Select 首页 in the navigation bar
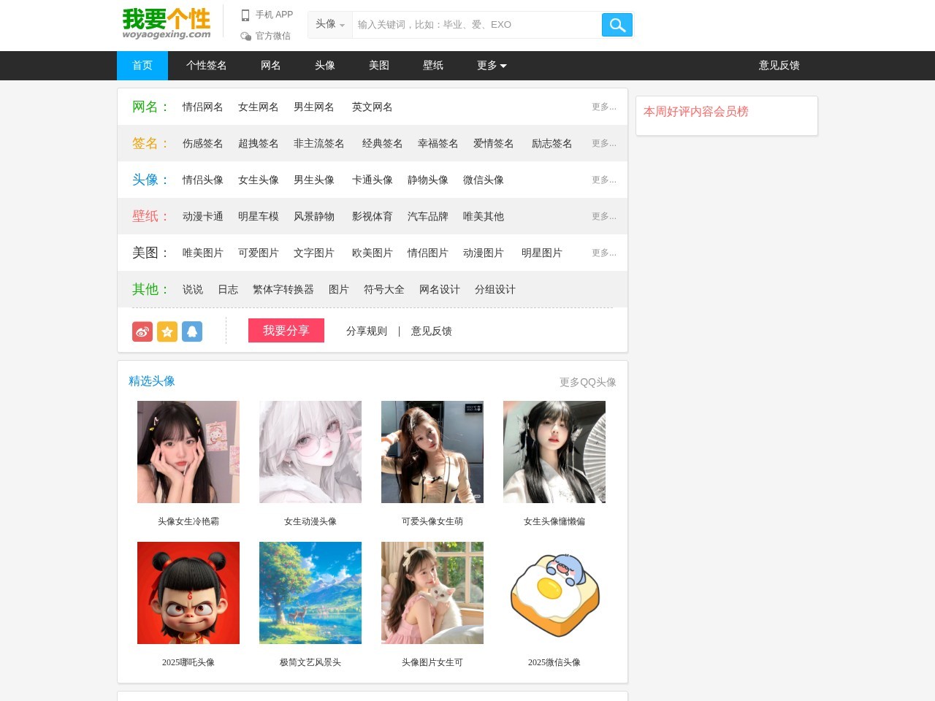Screen dimensions: 935x701 142,66
